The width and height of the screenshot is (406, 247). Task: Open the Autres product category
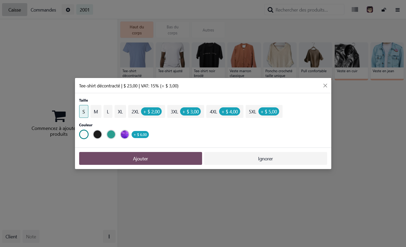point(208,30)
